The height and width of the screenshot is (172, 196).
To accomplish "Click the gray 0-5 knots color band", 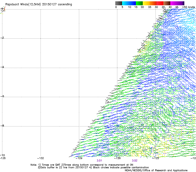I will click(x=119, y=3).
